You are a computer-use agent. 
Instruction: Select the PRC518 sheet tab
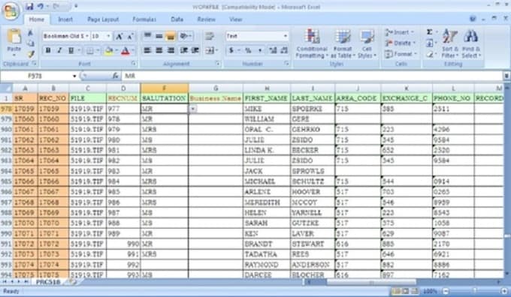[48, 282]
